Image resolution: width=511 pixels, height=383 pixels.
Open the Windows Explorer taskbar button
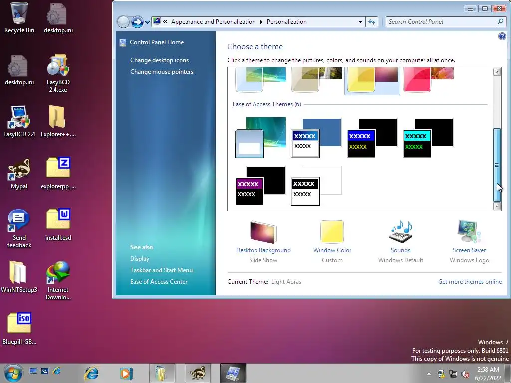click(162, 373)
